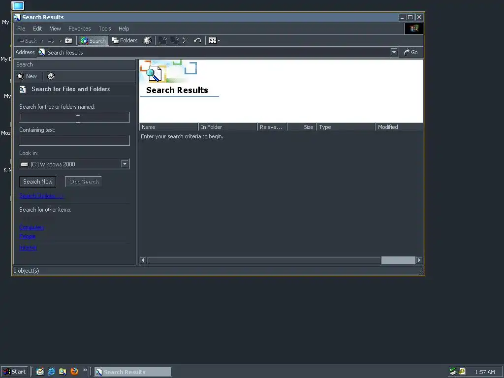Open the Help menu
504x378 pixels.
(124, 29)
